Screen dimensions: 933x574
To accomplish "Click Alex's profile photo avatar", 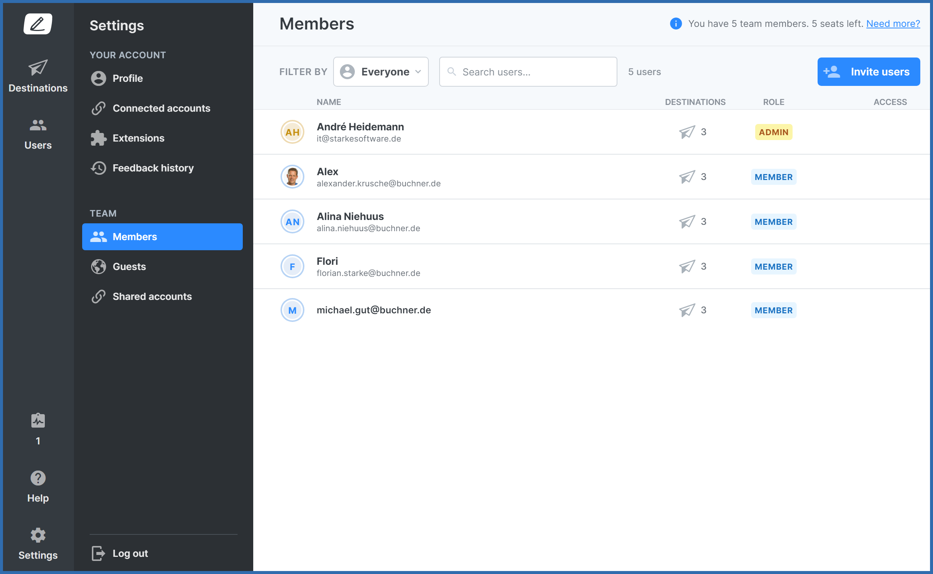I will [292, 177].
